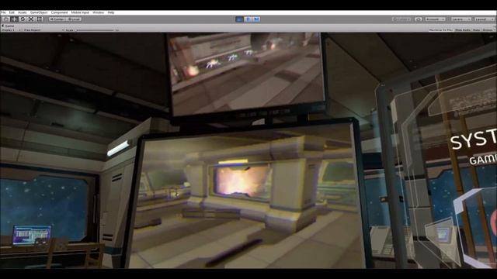The height and width of the screenshot is (279, 497).
Task: Open the Account dropdown
Action: (436, 19)
